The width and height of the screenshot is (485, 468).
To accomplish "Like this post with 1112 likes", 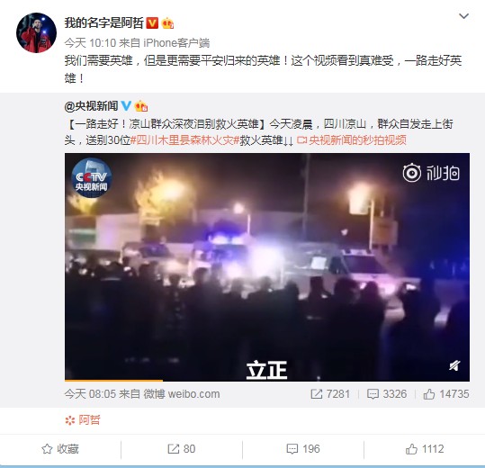I will pyautogui.click(x=425, y=449).
